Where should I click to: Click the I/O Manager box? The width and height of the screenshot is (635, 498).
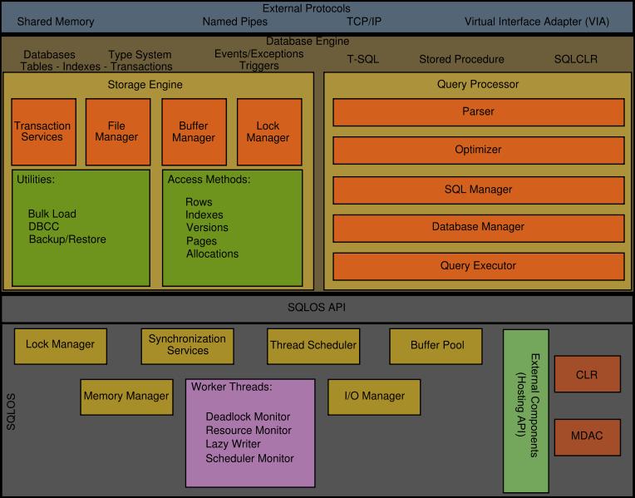(x=374, y=397)
